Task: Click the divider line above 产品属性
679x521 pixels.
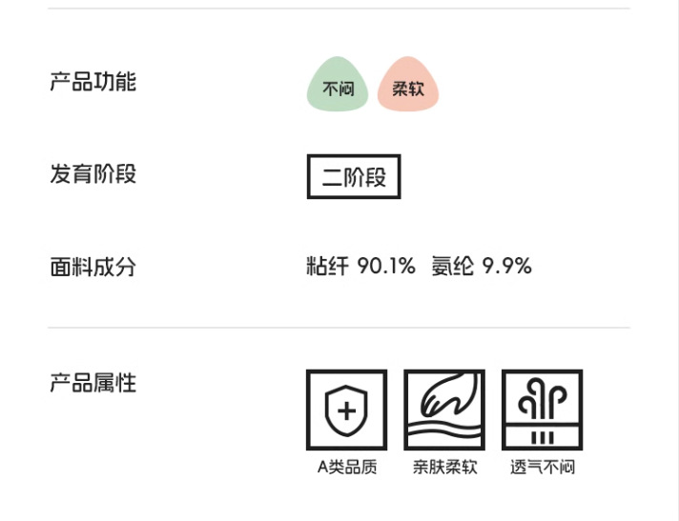Action: point(339,328)
